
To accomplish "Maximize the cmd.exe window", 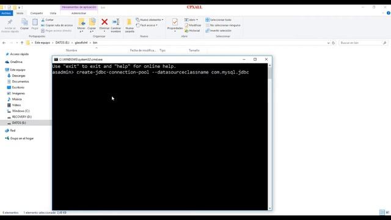I will (x=255, y=59).
